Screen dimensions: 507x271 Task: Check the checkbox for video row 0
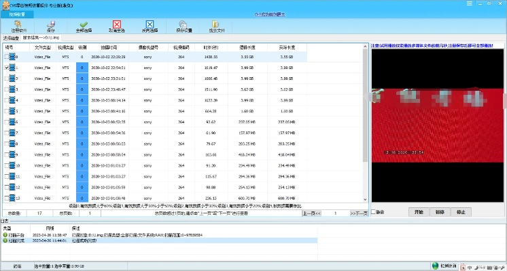(7, 58)
